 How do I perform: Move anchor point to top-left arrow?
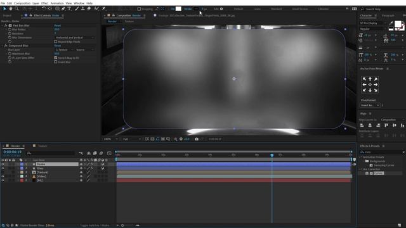pos(364,79)
